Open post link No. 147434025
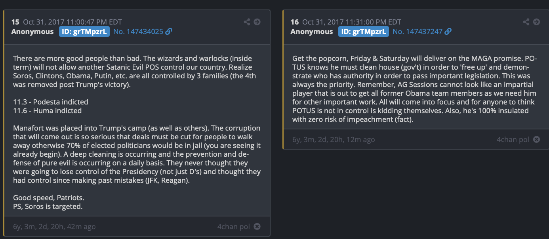 click(138, 32)
